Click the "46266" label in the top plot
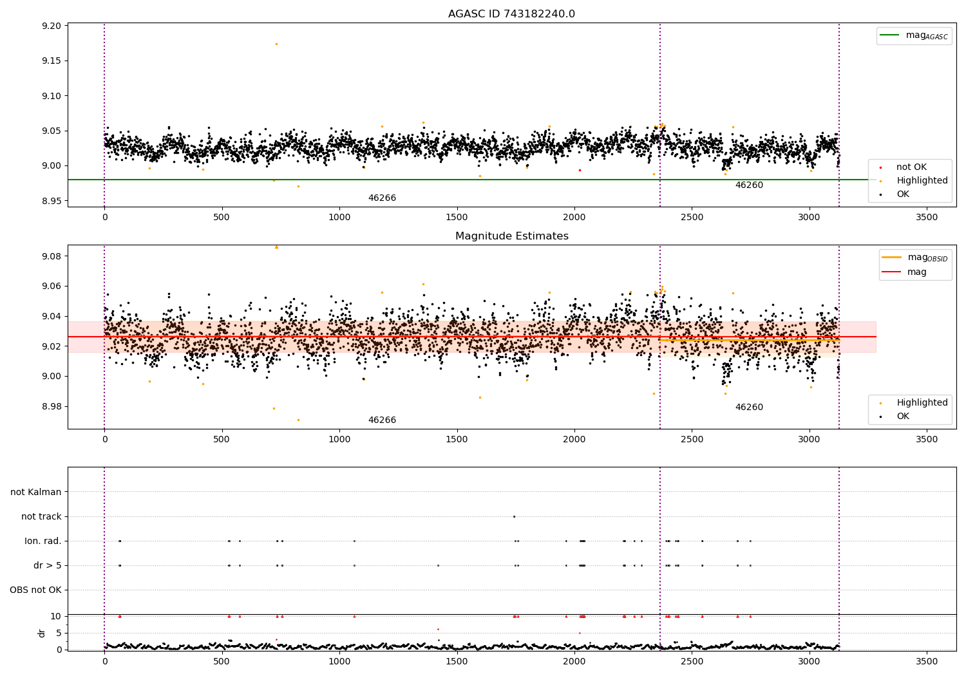Image resolution: width=966 pixels, height=676 pixels. click(x=382, y=198)
